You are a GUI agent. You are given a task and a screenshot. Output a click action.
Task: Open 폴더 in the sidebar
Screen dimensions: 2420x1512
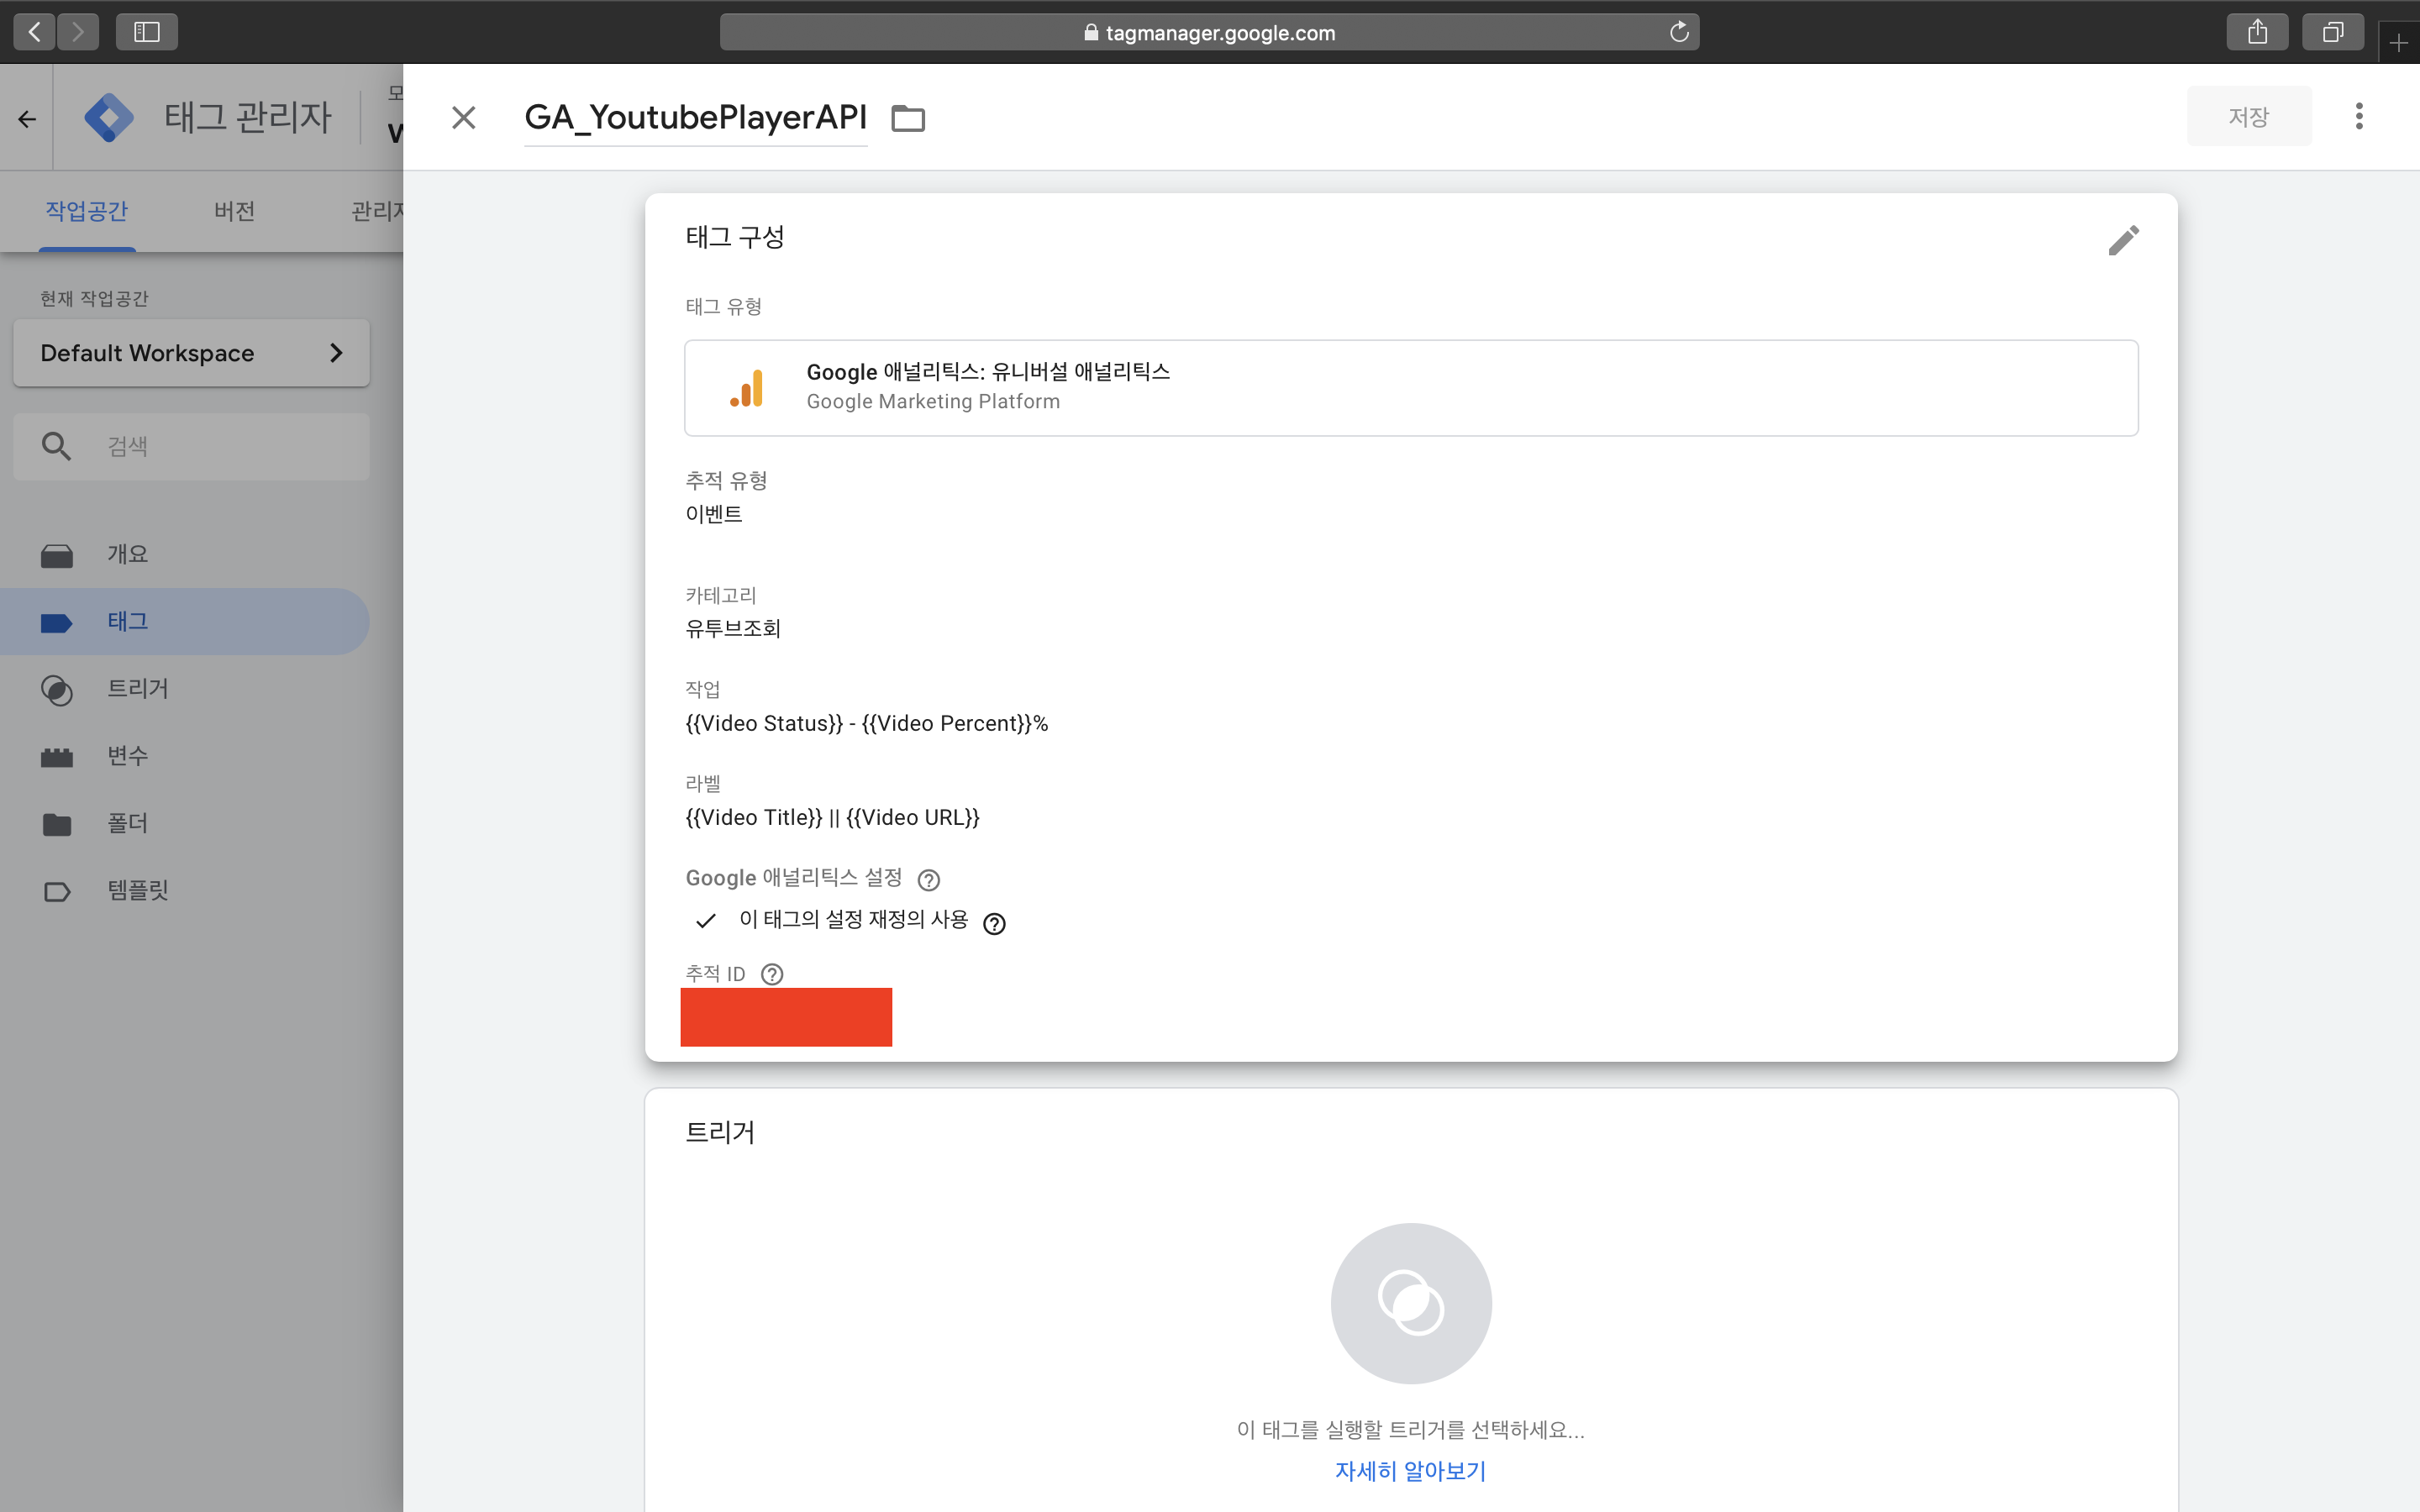click(185, 823)
